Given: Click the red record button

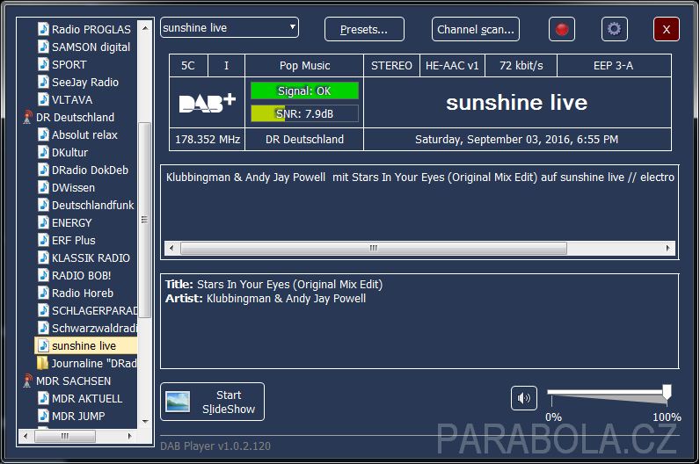Looking at the screenshot, I should 562,30.
